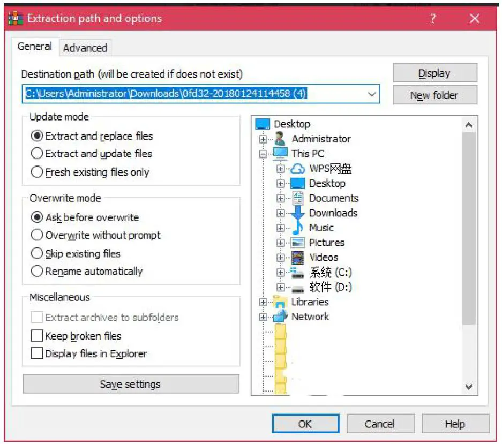502x444 pixels.
Task: Click the folder tree scroll down arrow
Action: pos(469,387)
